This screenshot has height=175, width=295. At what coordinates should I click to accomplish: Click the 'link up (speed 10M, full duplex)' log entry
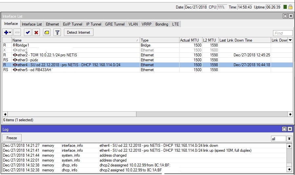pos(144,150)
